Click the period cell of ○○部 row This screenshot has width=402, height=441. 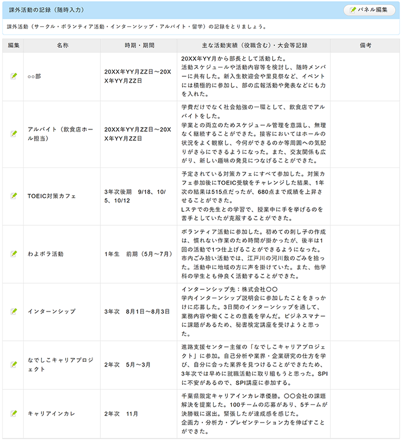tap(139, 77)
